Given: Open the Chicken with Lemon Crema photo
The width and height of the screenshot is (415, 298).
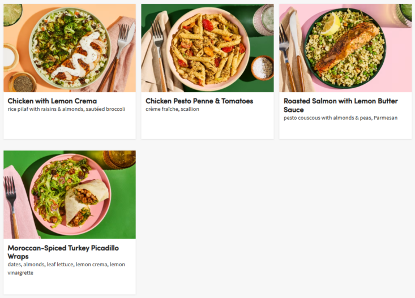Looking at the screenshot, I should pyautogui.click(x=69, y=48).
